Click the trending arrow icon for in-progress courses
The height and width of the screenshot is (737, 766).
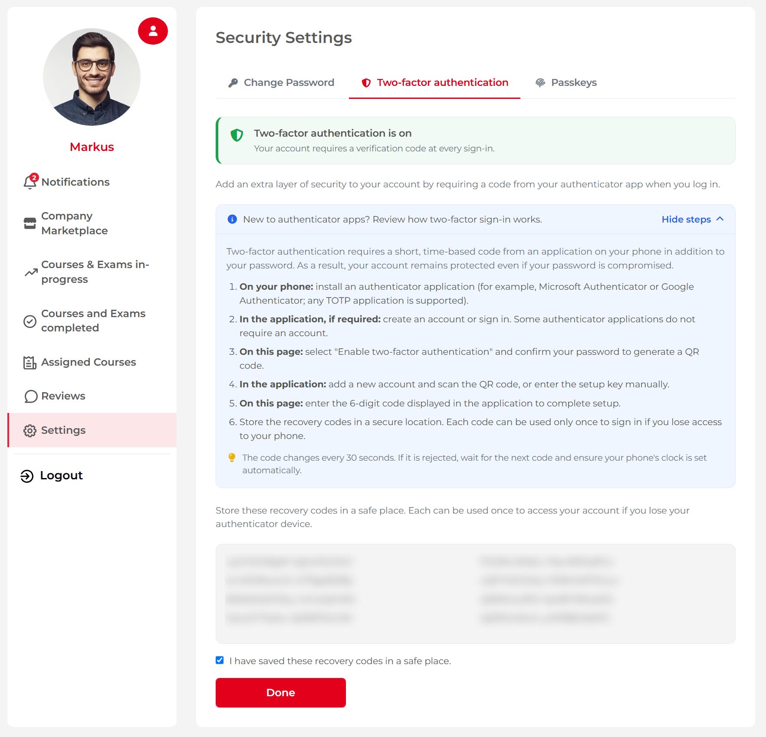[31, 272]
